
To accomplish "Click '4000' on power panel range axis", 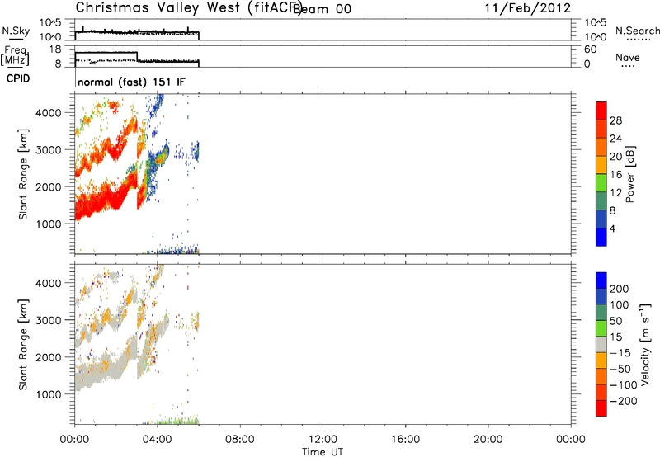I will 49,113.
